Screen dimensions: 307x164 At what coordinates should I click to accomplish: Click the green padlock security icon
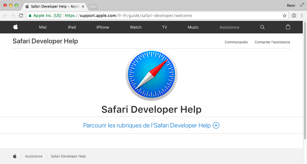coord(30,16)
